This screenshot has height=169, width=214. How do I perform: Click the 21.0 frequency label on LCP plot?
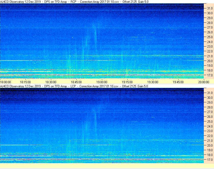(210, 140)
